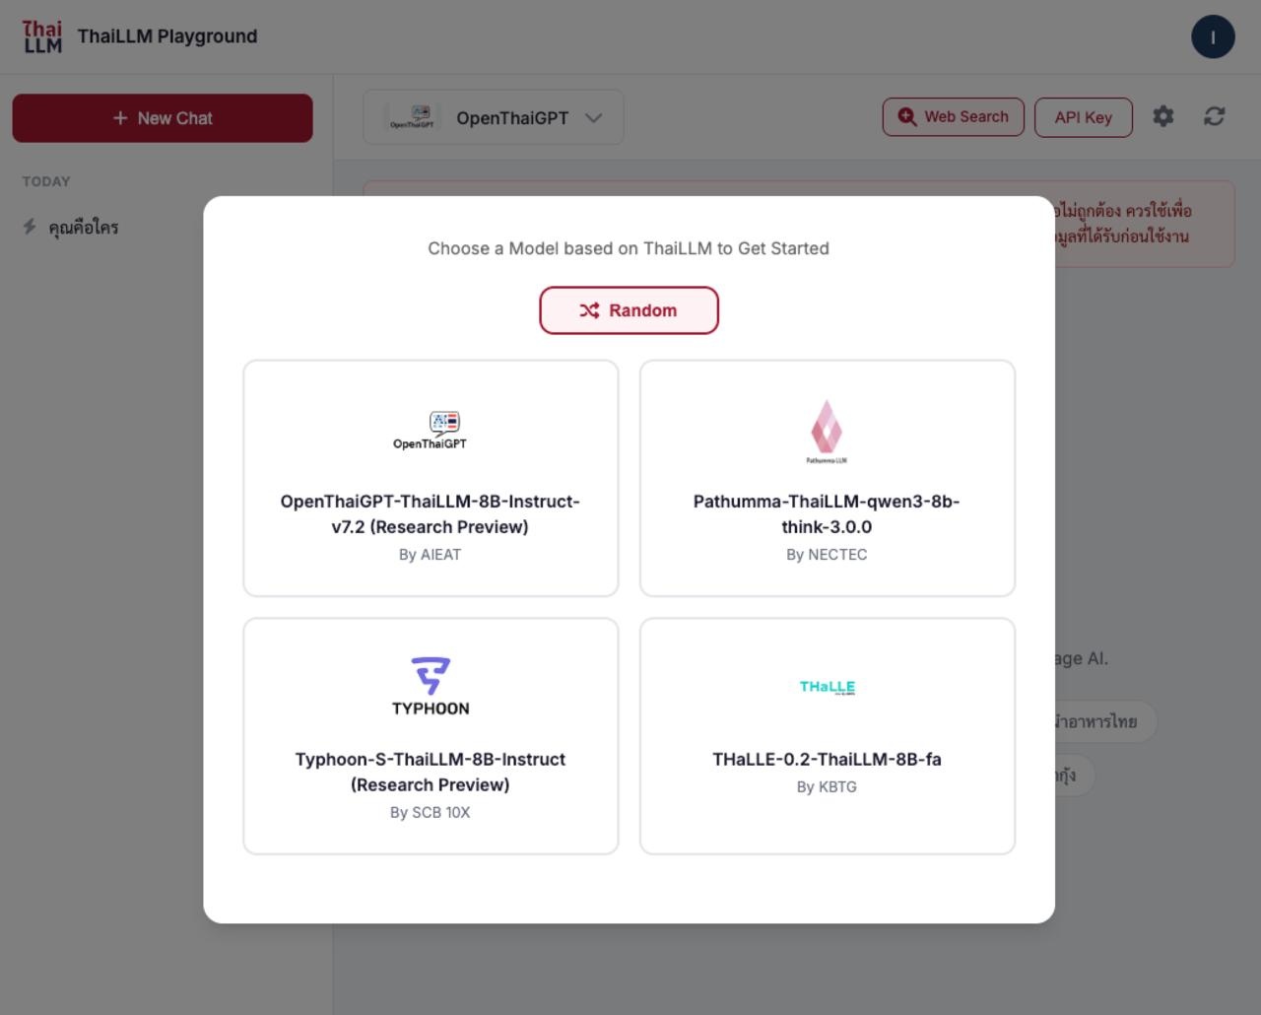Click the ThaiLLM logo in header
Image resolution: width=1261 pixels, height=1015 pixels.
coord(42,36)
